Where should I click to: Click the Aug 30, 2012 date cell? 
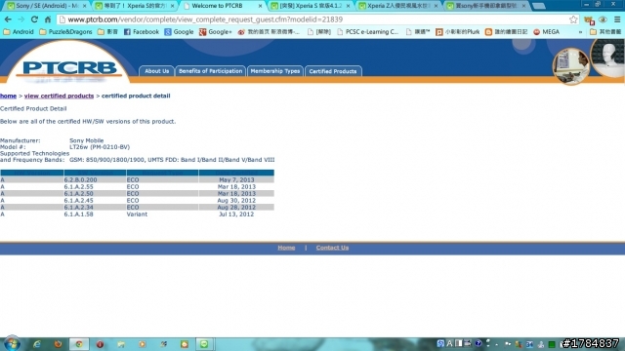[236, 201]
